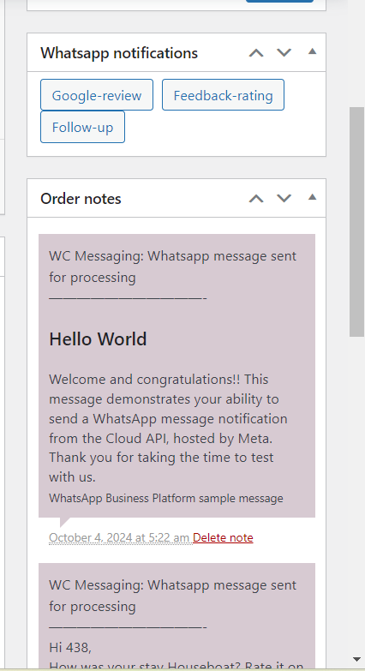Collapse the Order notes panel
Image resolution: width=365 pixels, height=671 pixels.
point(313,197)
